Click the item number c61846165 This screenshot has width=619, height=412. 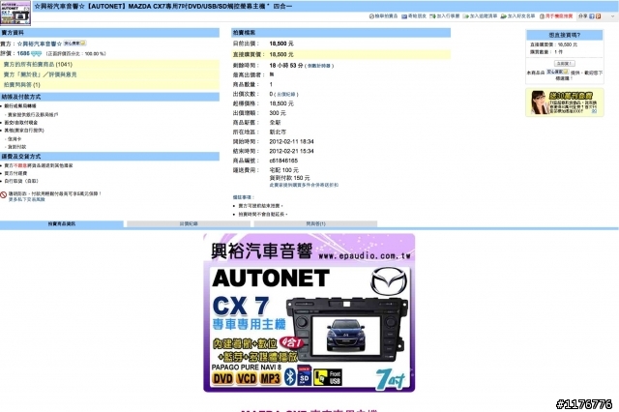tap(283, 161)
